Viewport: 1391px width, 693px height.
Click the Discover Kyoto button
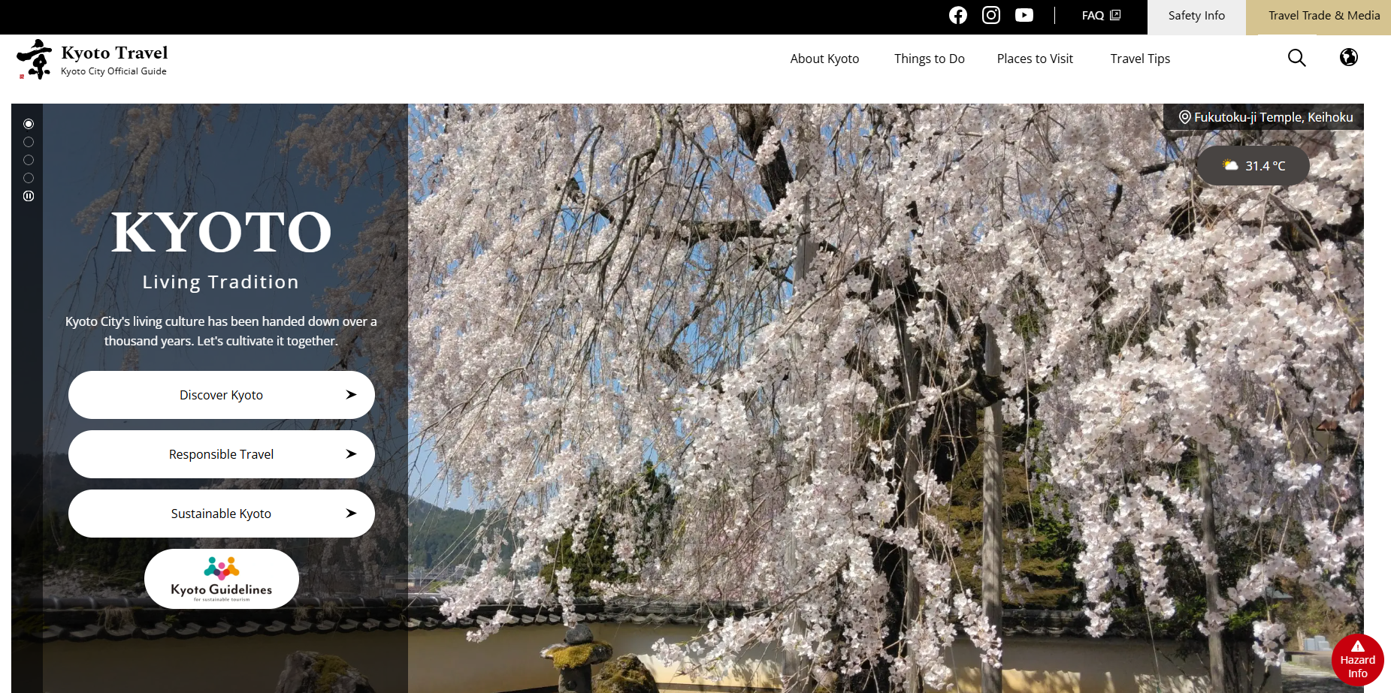point(221,395)
